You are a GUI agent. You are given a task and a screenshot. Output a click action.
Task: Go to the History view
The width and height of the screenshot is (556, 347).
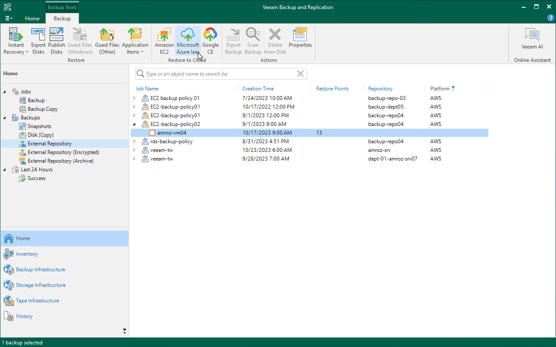pyautogui.click(x=24, y=316)
